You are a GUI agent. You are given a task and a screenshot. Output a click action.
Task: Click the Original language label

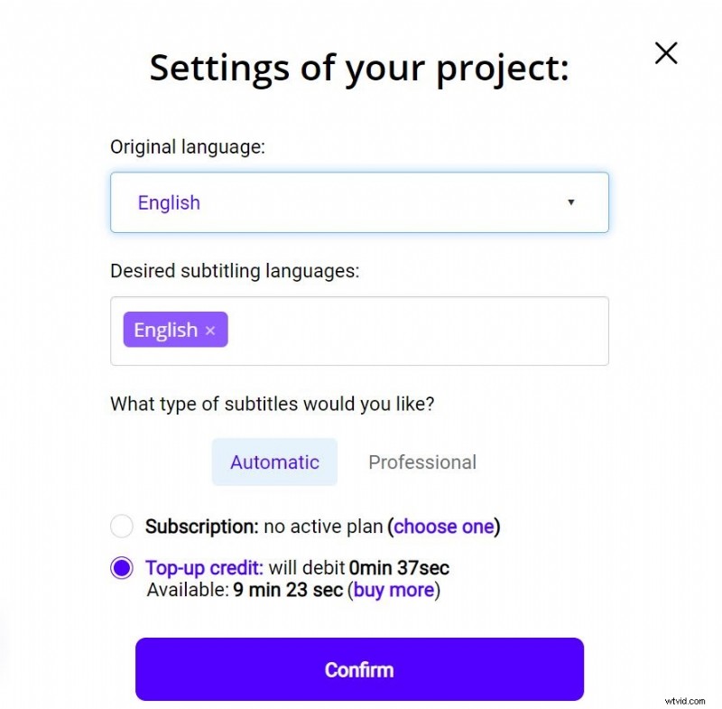pyautogui.click(x=187, y=146)
